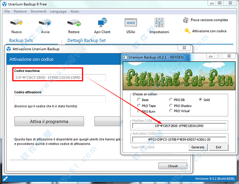Image resolution: width=239 pixels, height=184 pixels.
Task: Click the Fighting for Fun banner
Action: [179, 76]
